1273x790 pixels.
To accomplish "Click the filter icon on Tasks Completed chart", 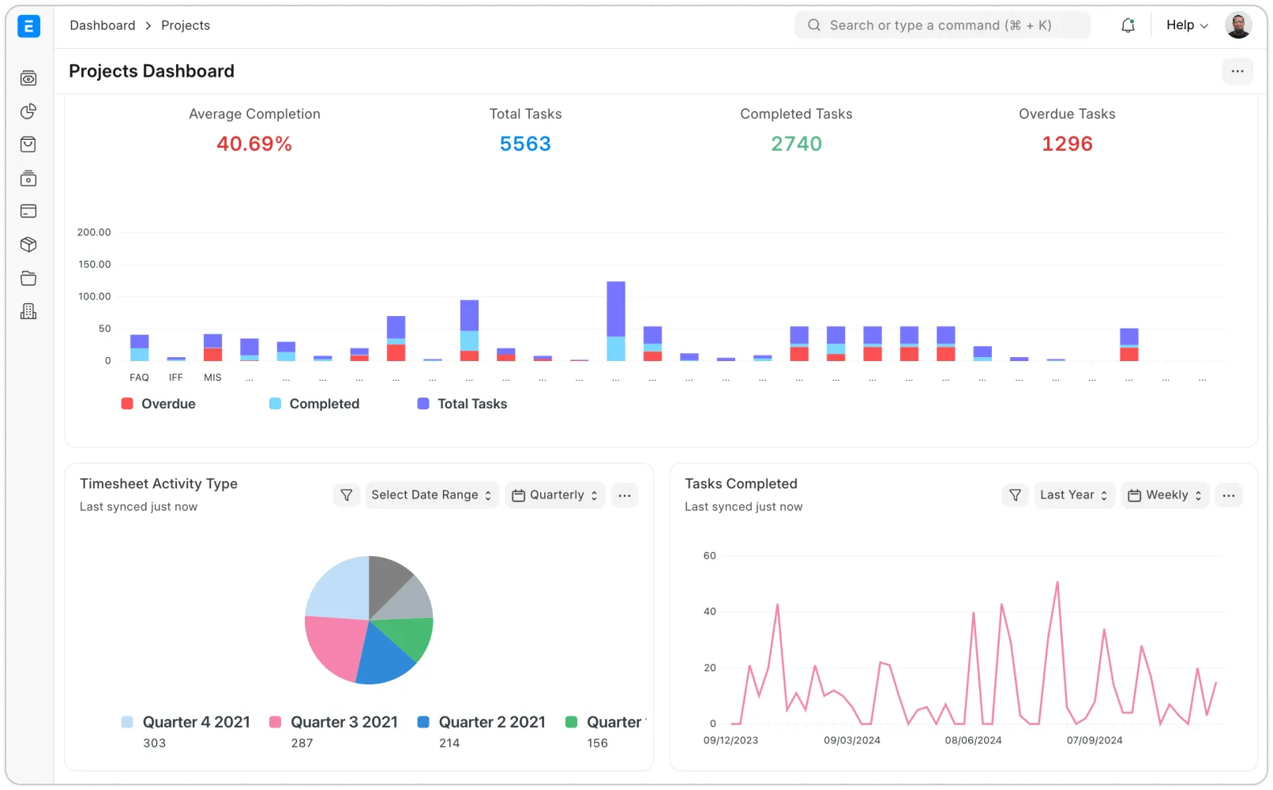I will tap(1015, 495).
